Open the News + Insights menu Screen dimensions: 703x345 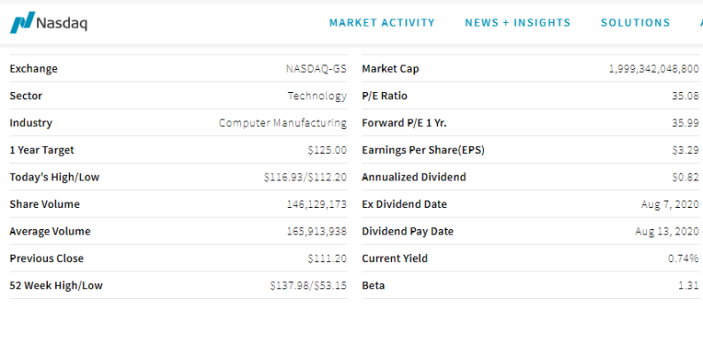518,23
